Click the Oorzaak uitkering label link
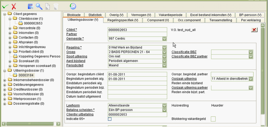Image resolution: width=268 pixels, height=127 pixels. [184, 79]
